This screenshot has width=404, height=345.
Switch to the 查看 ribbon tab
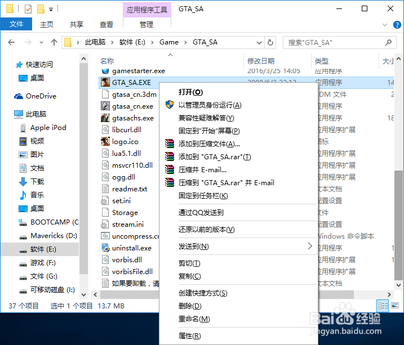[106, 24]
